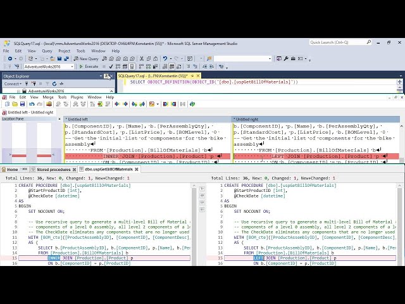Click Object Explorer filter funnel icon

(47, 84)
